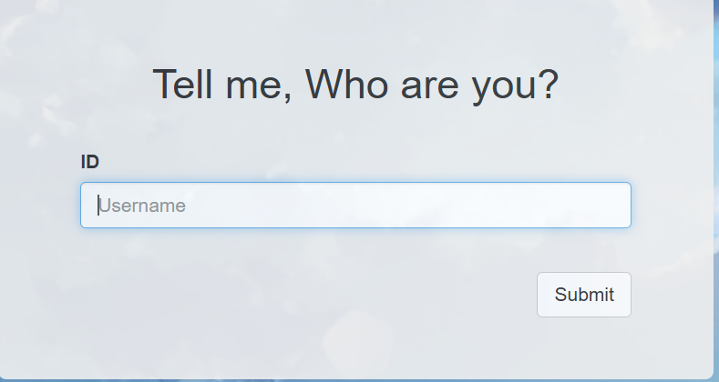Click the ID label above the field

(x=89, y=162)
